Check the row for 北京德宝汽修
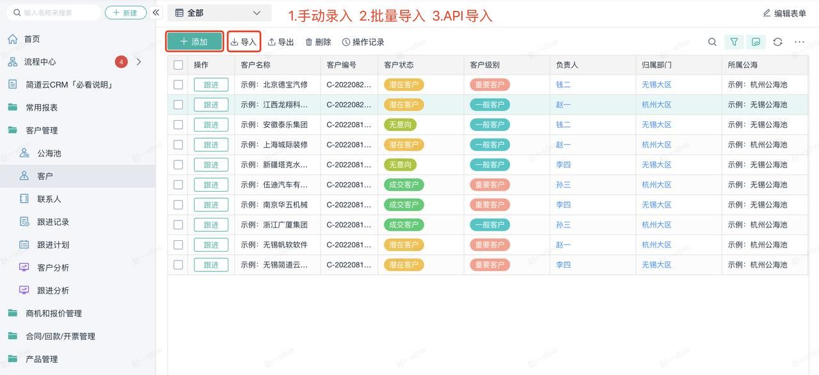The height and width of the screenshot is (375, 819). (x=177, y=84)
